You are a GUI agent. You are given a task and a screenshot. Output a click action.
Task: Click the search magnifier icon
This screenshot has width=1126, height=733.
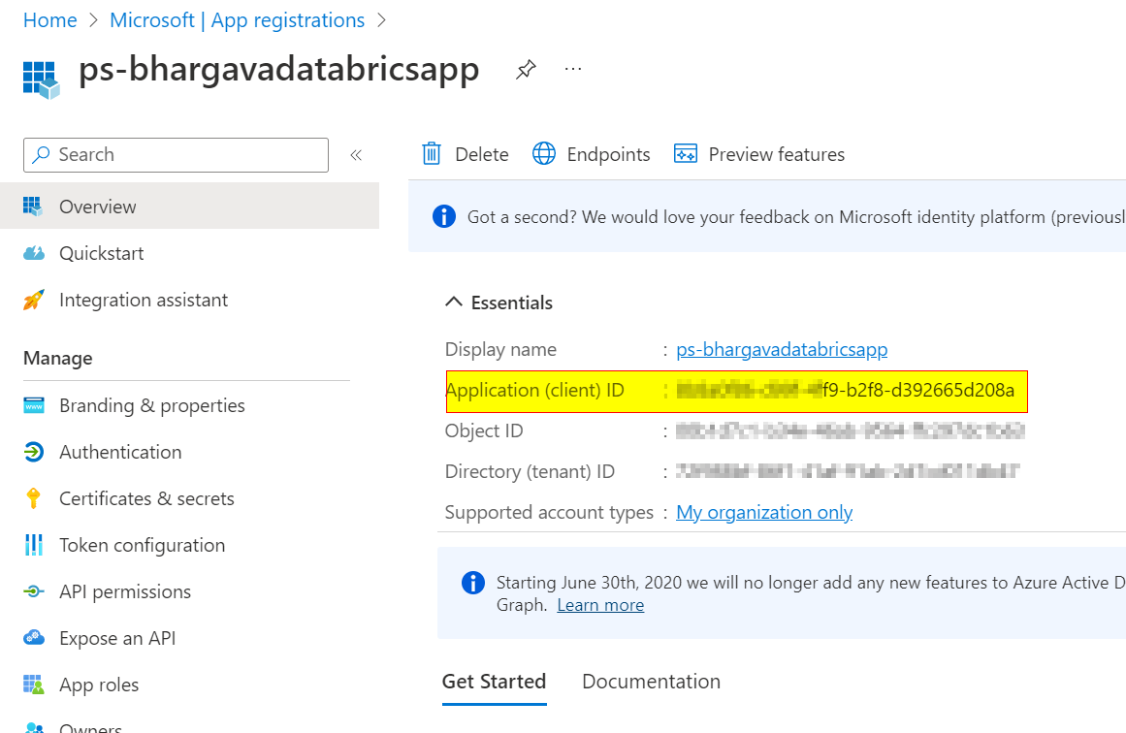point(42,154)
